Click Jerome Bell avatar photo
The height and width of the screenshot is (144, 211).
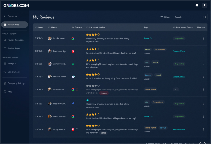50,89
